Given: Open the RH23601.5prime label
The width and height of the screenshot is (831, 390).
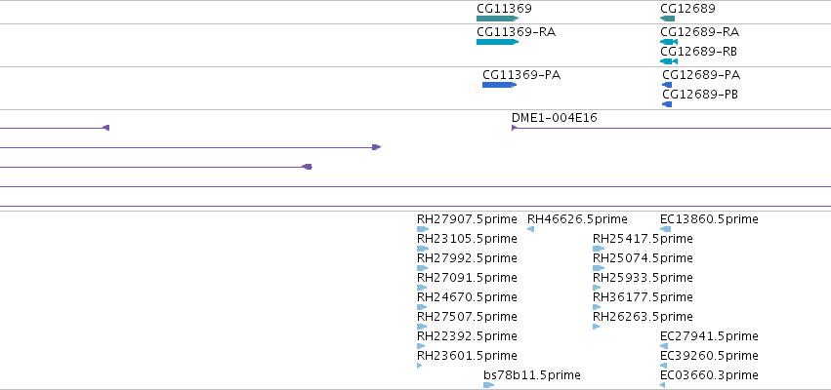Looking at the screenshot, I should 467,355.
